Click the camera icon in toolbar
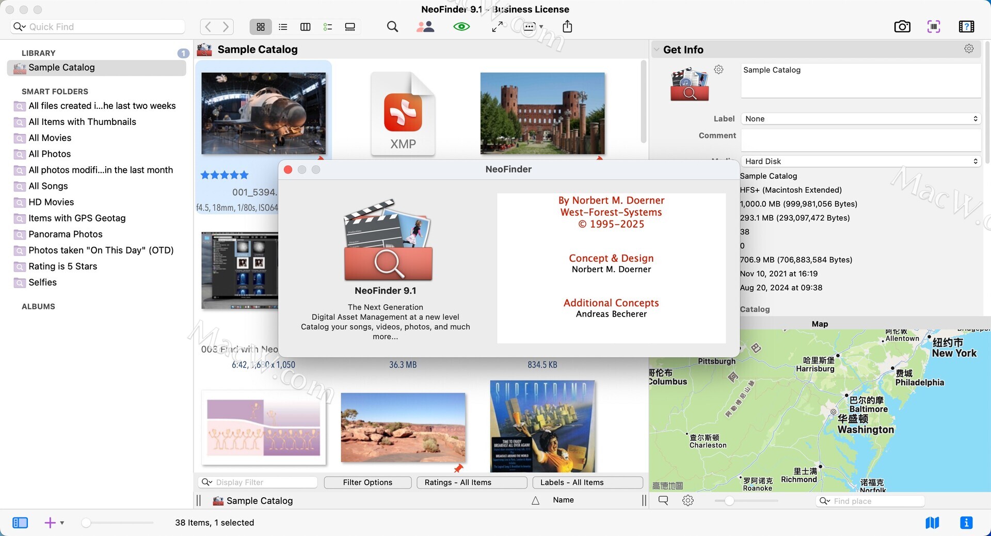Image resolution: width=991 pixels, height=536 pixels. [902, 27]
